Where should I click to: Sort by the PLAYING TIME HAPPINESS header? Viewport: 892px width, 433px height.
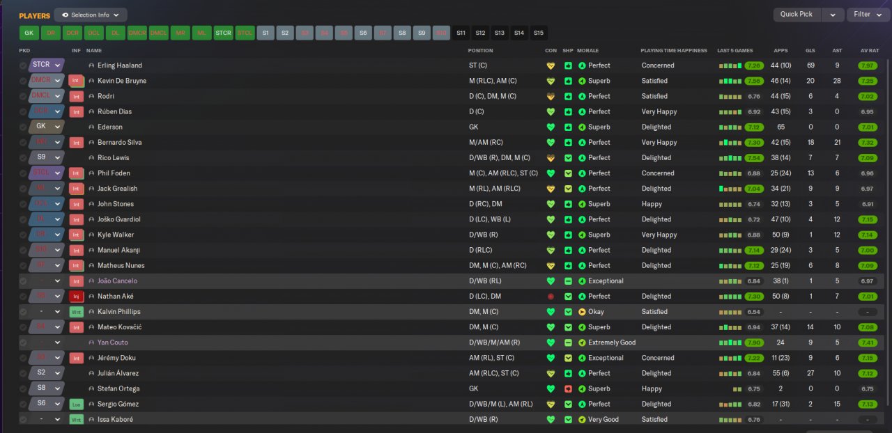[674, 51]
